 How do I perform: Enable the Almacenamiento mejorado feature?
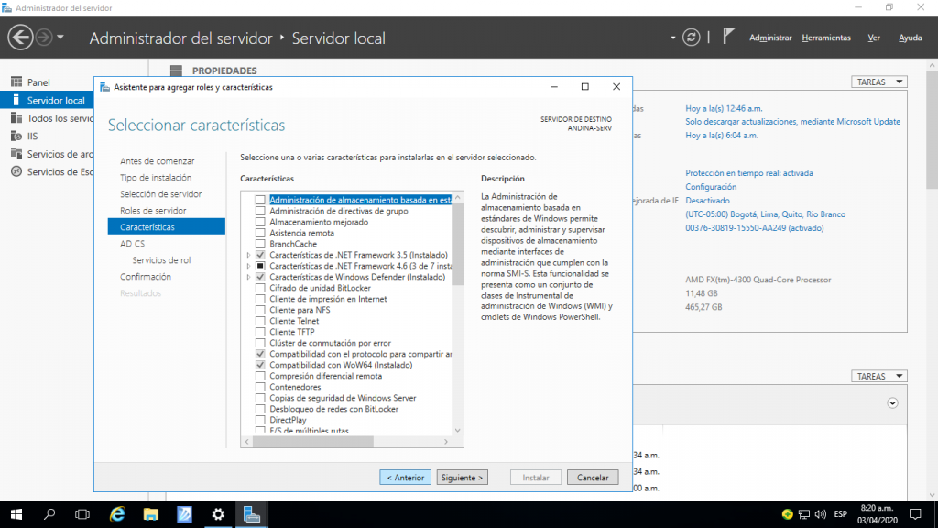click(x=260, y=222)
